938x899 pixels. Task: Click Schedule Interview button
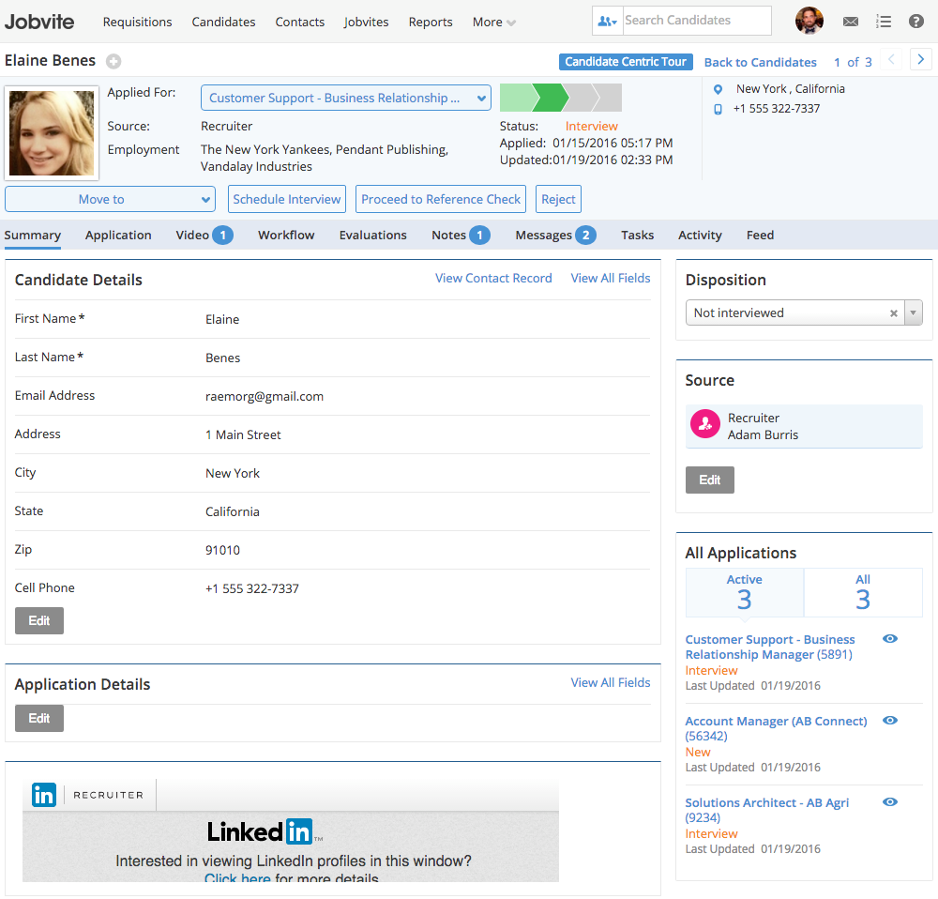click(286, 199)
